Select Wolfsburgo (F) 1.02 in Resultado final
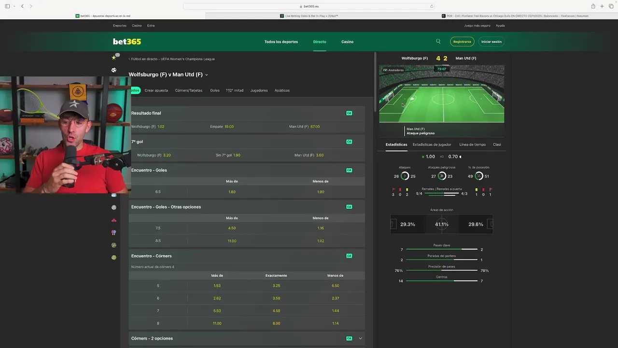This screenshot has width=618, height=348. 148,127
